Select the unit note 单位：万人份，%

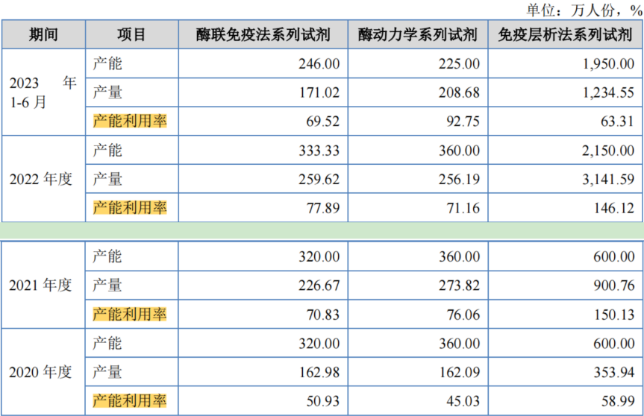click(x=584, y=10)
